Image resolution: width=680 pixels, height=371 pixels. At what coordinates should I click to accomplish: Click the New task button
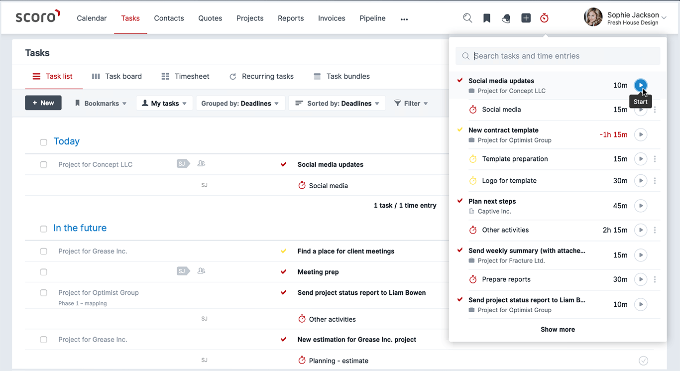[x=43, y=103]
